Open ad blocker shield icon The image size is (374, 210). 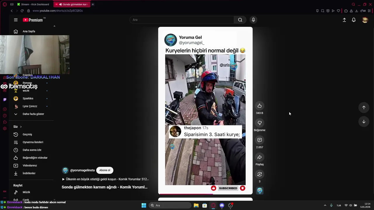328,11
